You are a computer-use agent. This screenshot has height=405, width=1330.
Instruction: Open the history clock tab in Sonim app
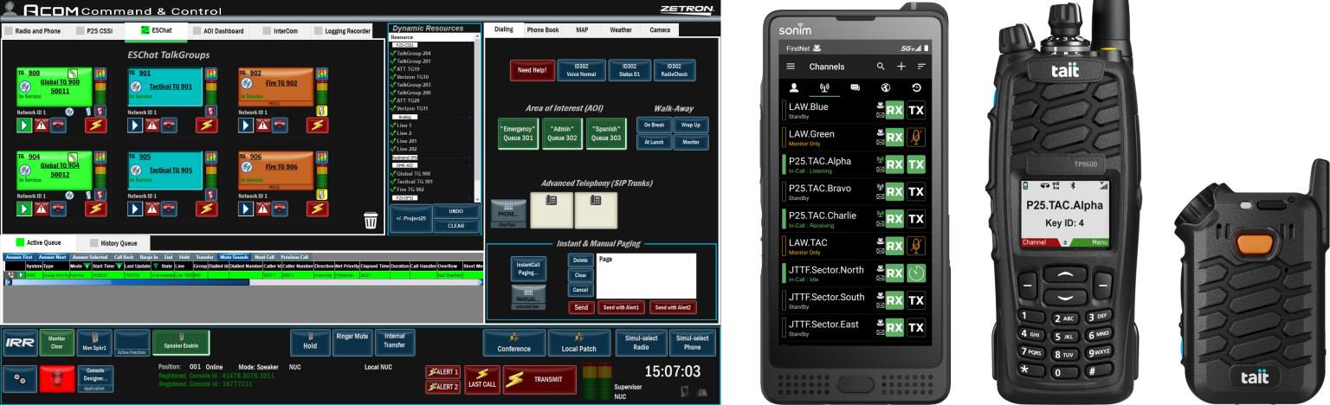[917, 87]
